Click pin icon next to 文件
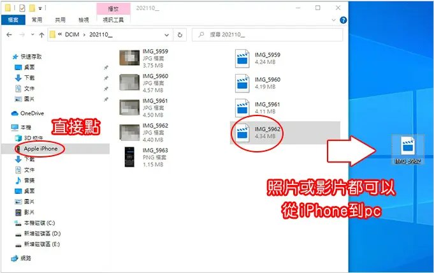 (106, 89)
